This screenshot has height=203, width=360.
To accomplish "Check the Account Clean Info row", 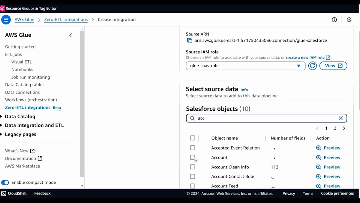I will pyautogui.click(x=193, y=167).
